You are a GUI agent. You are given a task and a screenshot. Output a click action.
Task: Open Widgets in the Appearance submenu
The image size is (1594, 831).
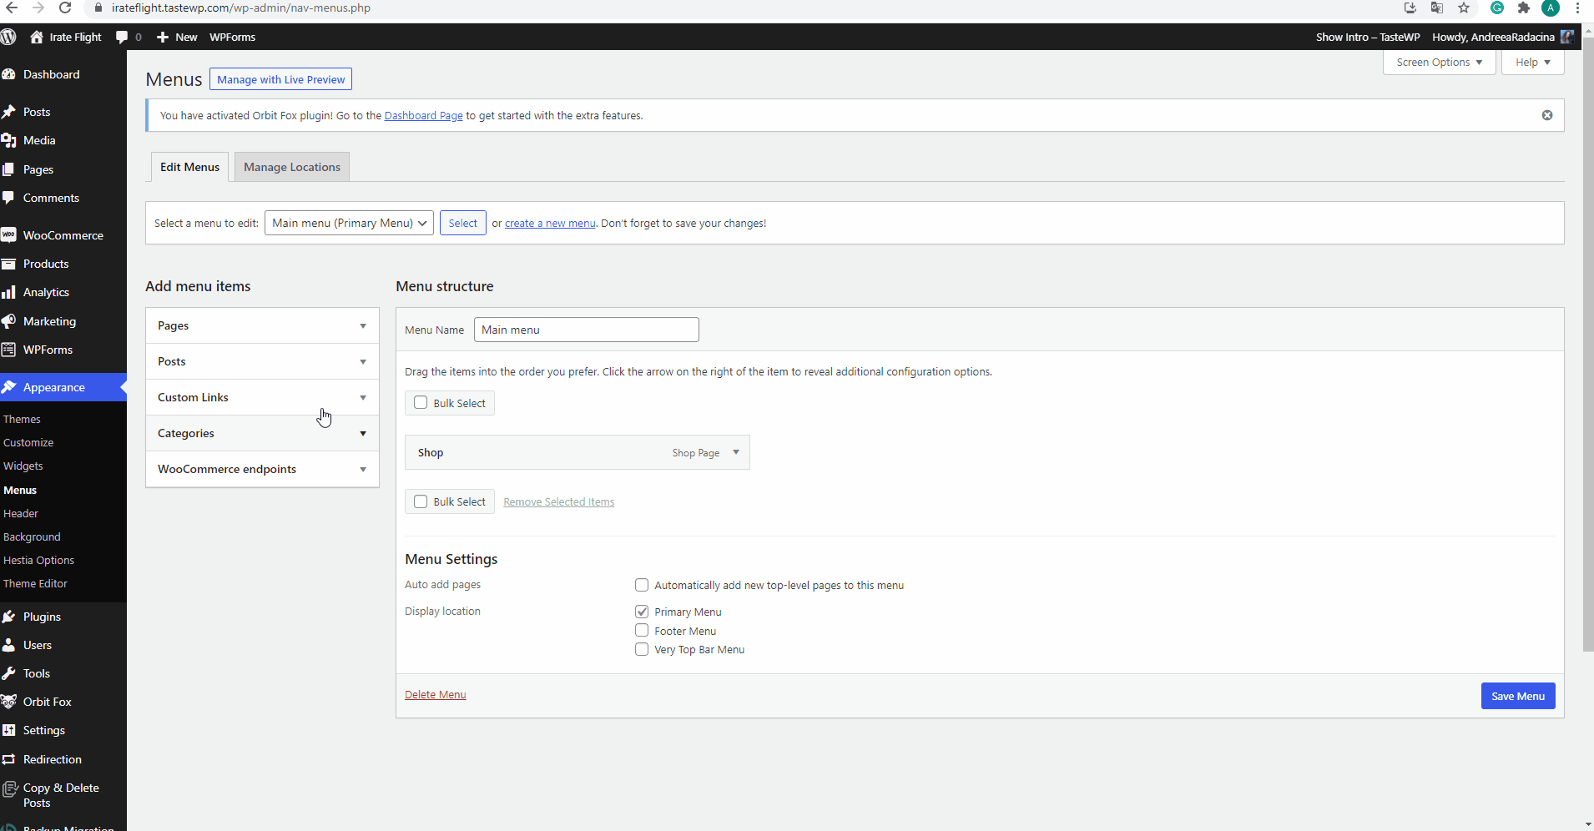23,466
